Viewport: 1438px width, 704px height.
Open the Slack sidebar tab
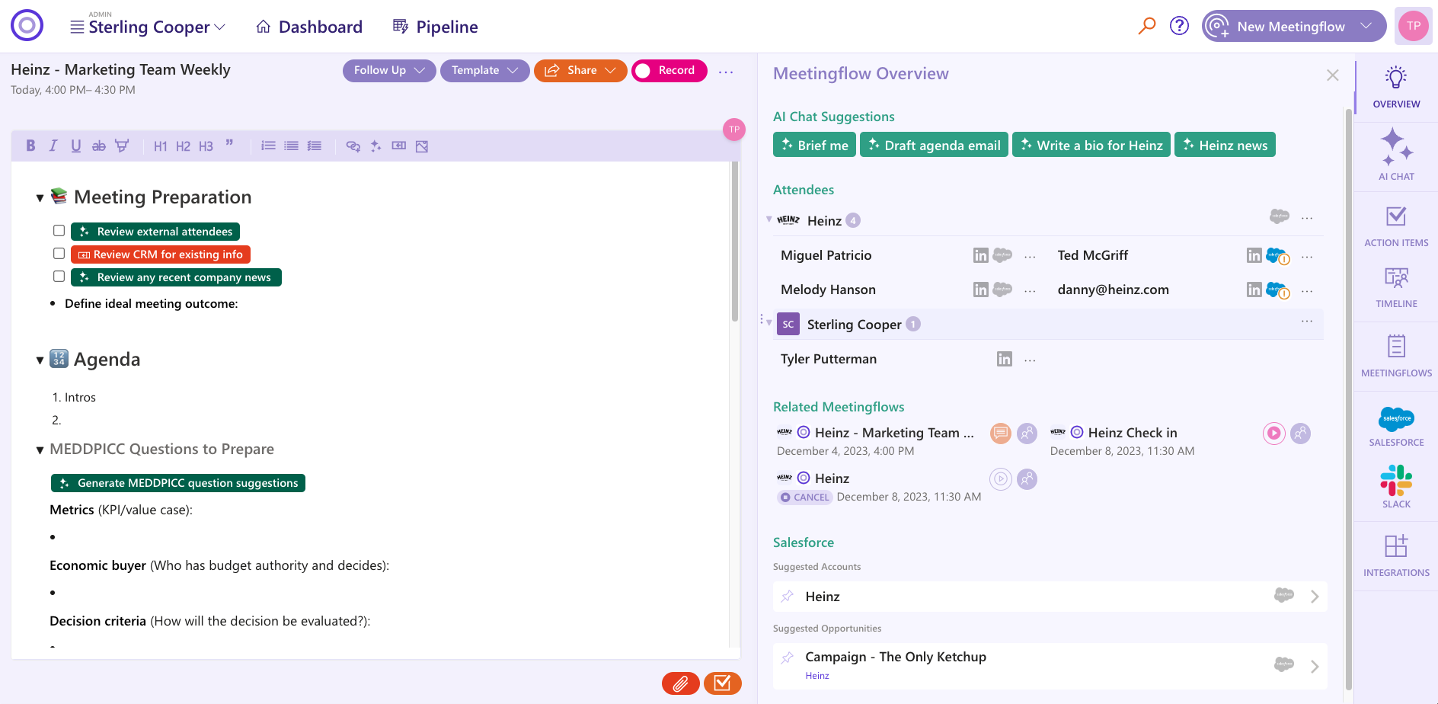(1396, 487)
